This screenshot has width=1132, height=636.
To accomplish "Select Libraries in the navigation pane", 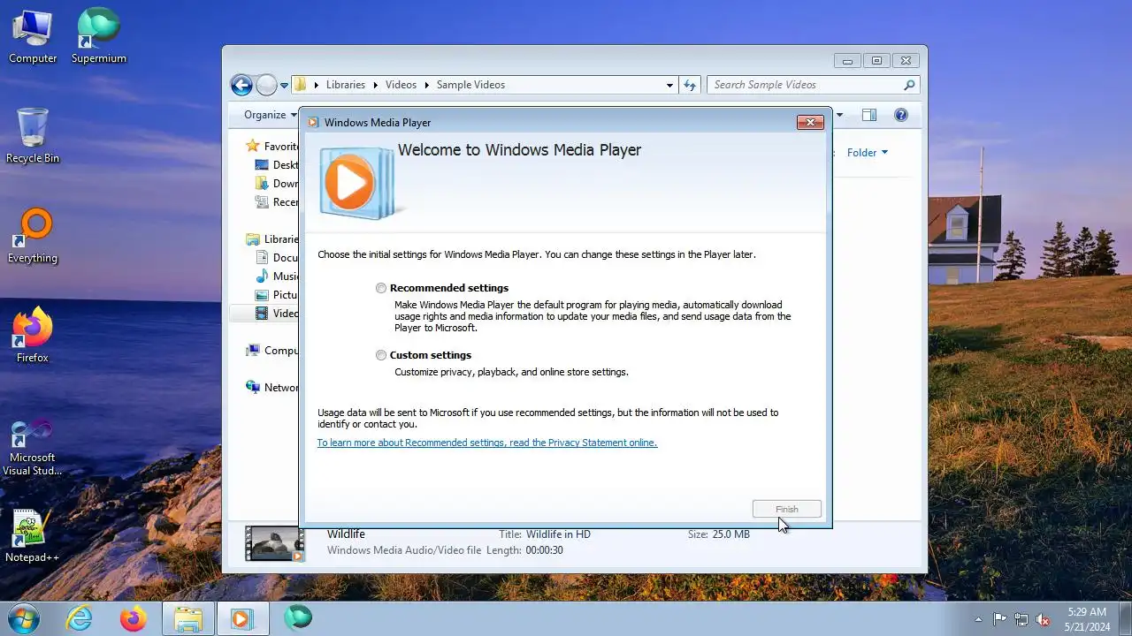I will pos(272,239).
